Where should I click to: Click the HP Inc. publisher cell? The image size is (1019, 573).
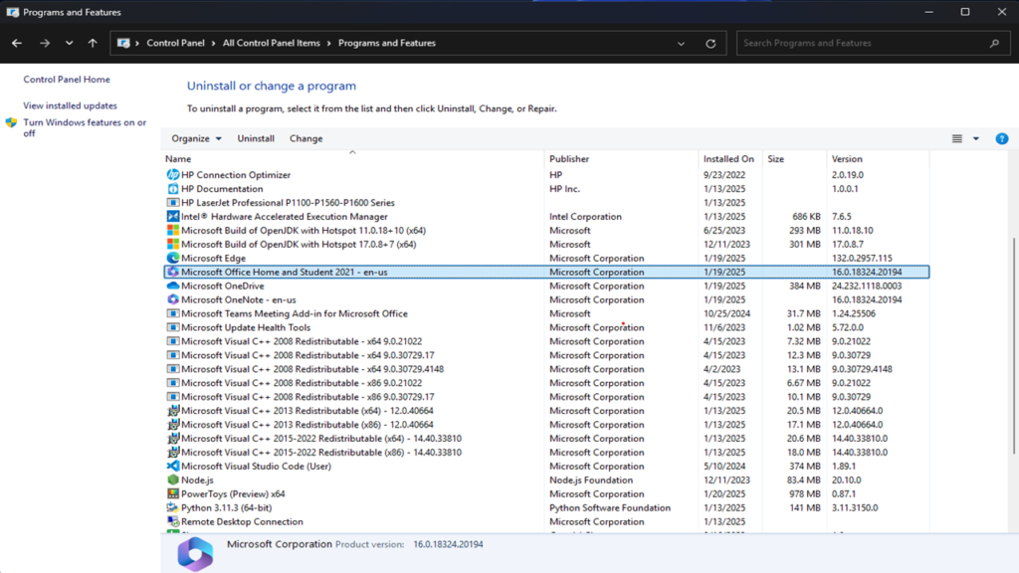tap(565, 189)
